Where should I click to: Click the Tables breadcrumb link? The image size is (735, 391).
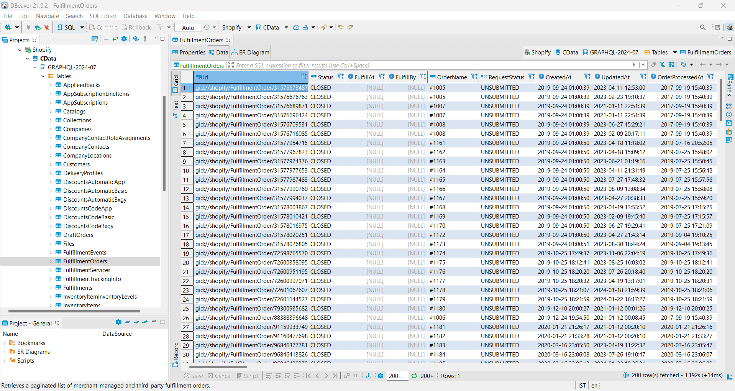[x=659, y=53]
